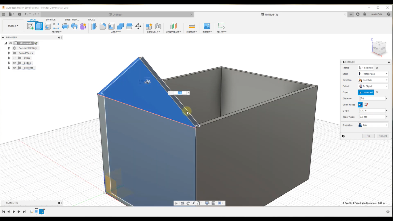Select the Shell tool
The image size is (393, 221).
coord(112,26)
